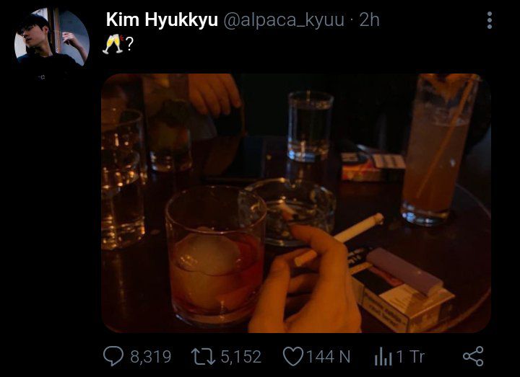Click the share icon

[473, 356]
